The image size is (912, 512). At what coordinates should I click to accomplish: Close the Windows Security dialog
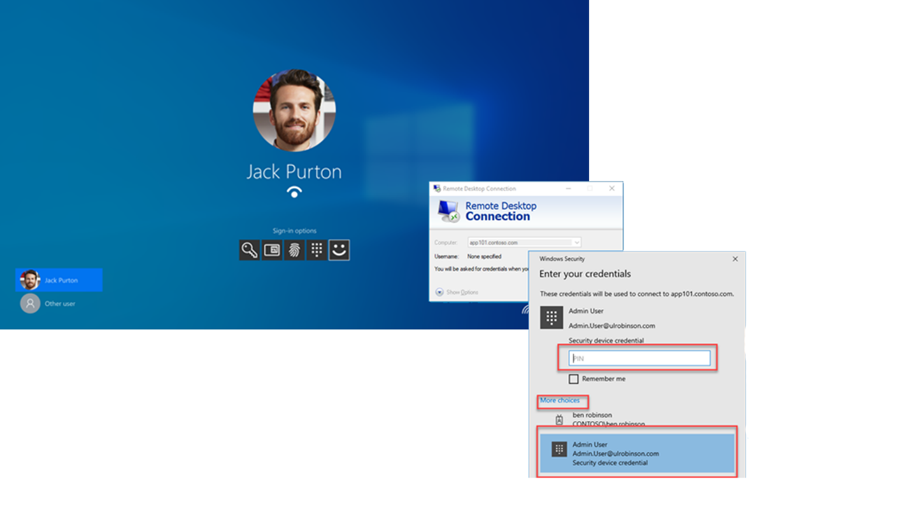point(735,259)
